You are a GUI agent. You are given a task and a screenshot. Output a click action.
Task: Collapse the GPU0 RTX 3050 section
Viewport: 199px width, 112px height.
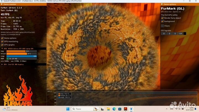coord(2,48)
